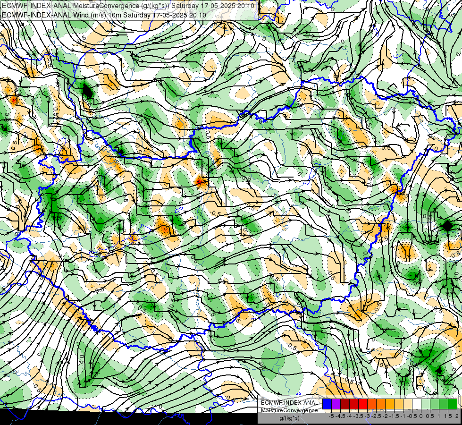Click the -5 legend scale value
The image size is (462, 425).
click(x=331, y=416)
